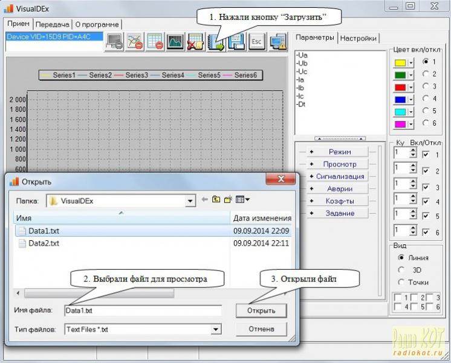Expand the Тип файлов dropdown
This screenshot has width=451, height=363.
216,329
